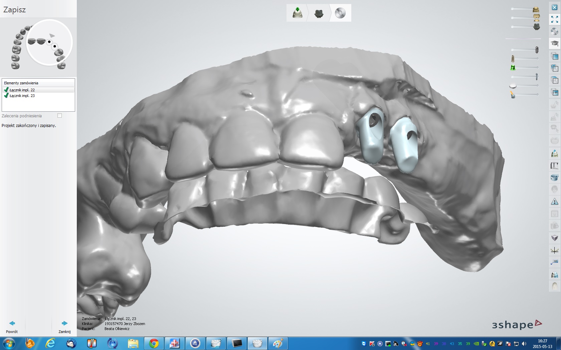Click the annotation label tool icon

click(x=554, y=262)
